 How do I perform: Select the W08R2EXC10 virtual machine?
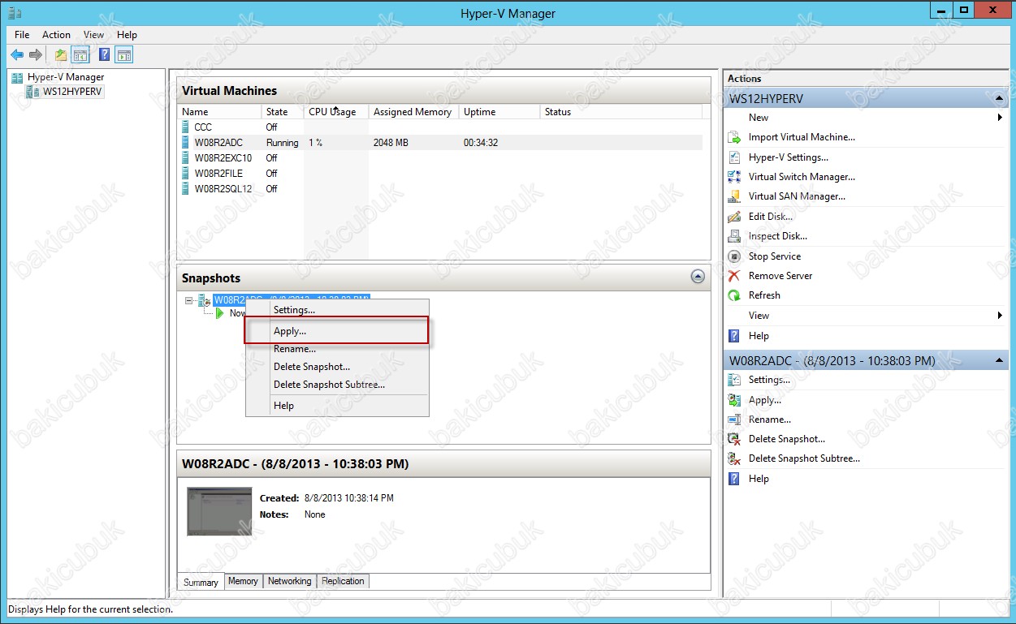[x=439, y=158]
